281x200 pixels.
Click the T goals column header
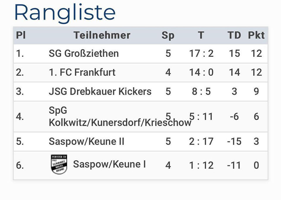coord(201,35)
